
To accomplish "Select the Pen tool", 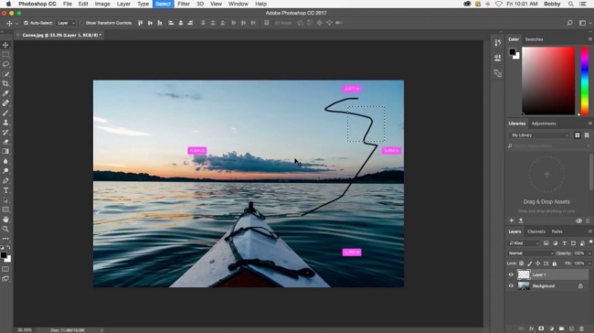I will click(x=5, y=181).
